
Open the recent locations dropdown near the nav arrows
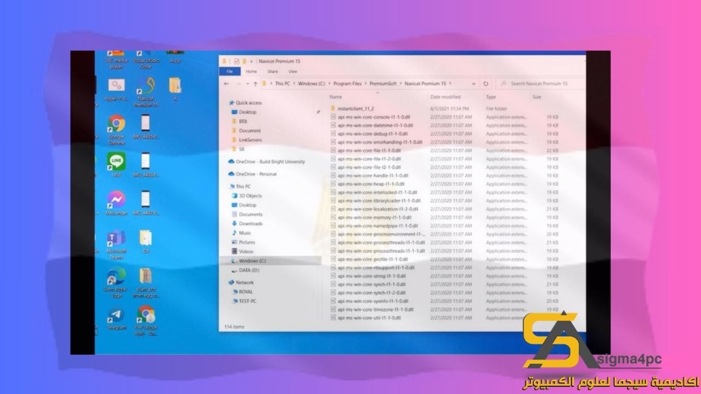pyautogui.click(x=247, y=84)
